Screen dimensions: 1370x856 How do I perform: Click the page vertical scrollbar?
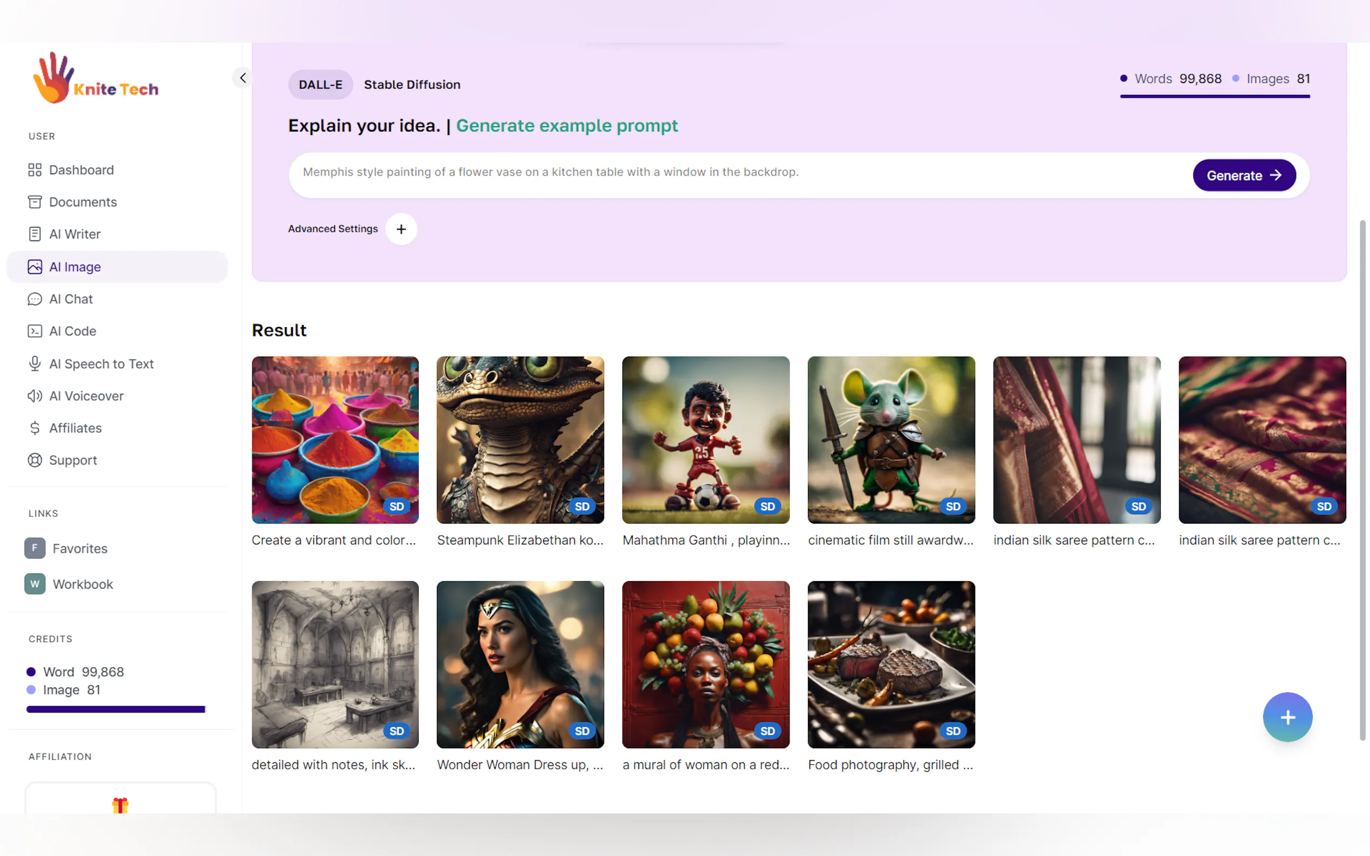point(1362,480)
